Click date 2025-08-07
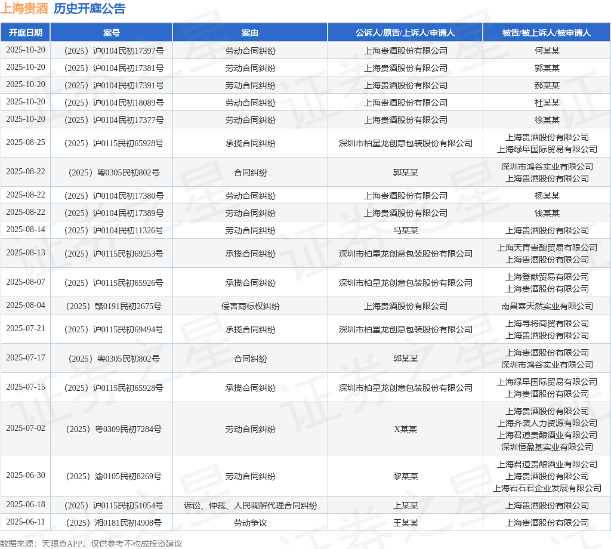Image resolution: width=611 pixels, height=549 pixels. point(26,282)
